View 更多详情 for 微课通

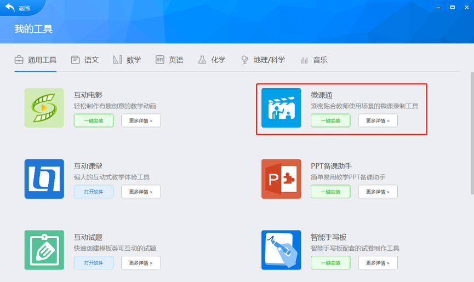pyautogui.click(x=378, y=120)
